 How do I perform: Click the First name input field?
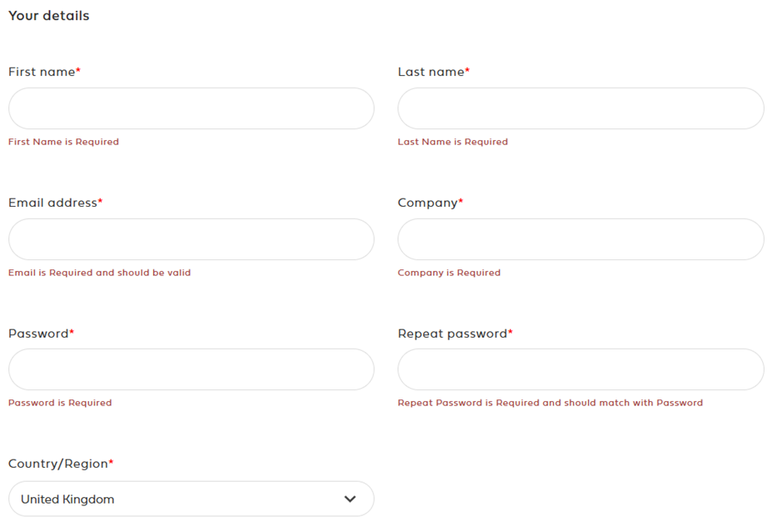192,108
